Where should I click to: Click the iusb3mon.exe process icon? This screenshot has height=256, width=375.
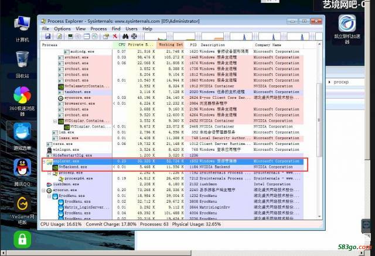tap(49, 185)
